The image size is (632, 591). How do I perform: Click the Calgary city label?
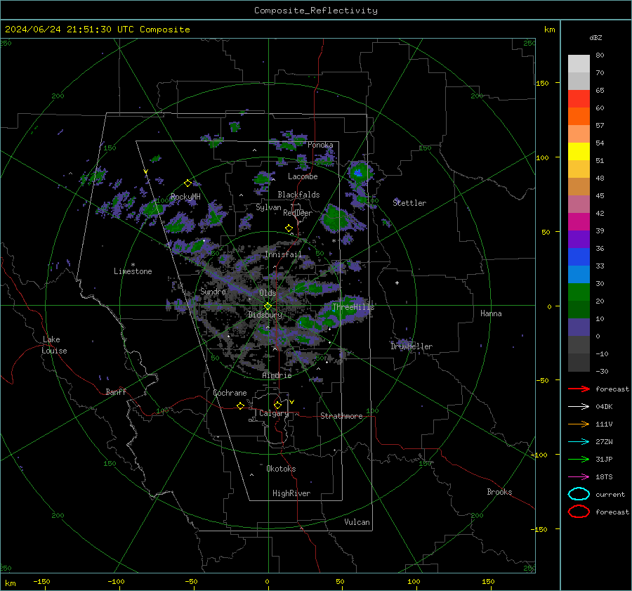pos(274,413)
